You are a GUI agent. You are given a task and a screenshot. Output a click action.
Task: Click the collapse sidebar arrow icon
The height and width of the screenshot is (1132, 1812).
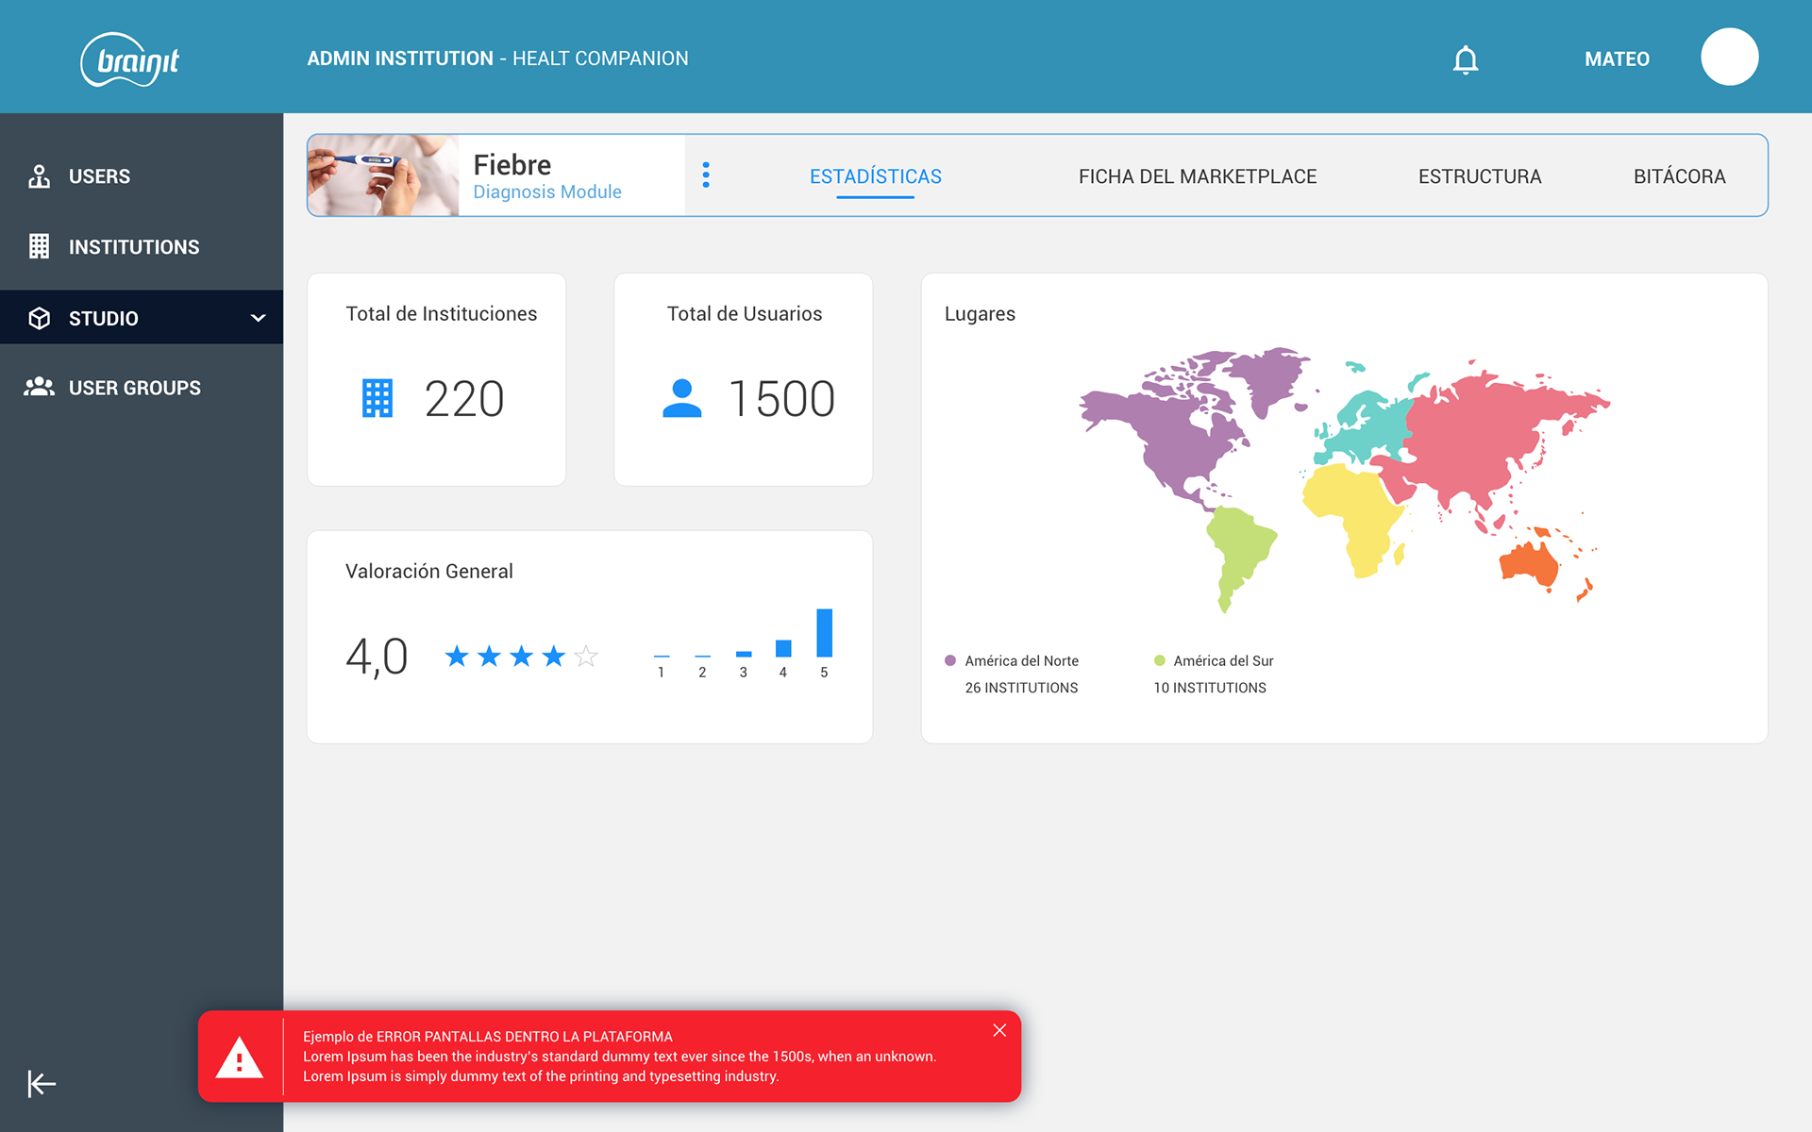pos(42,1083)
